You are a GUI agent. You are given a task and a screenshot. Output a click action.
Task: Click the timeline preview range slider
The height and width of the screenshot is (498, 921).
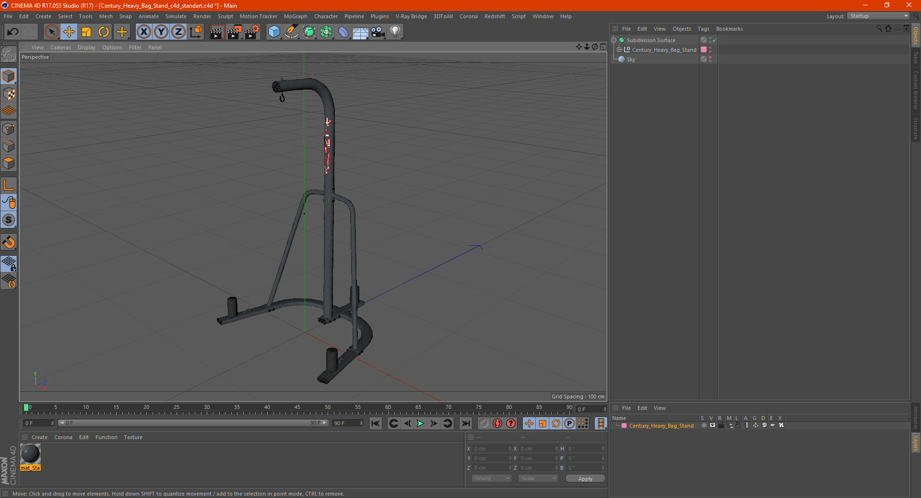pos(193,423)
